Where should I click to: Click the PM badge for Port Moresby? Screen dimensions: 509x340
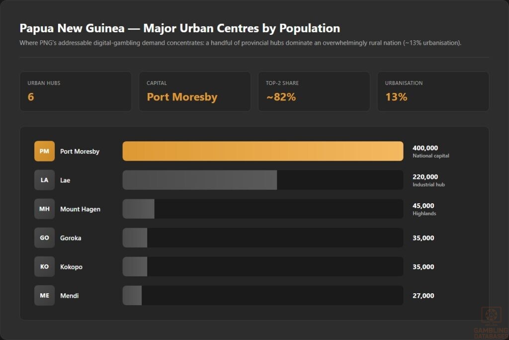[x=44, y=151]
